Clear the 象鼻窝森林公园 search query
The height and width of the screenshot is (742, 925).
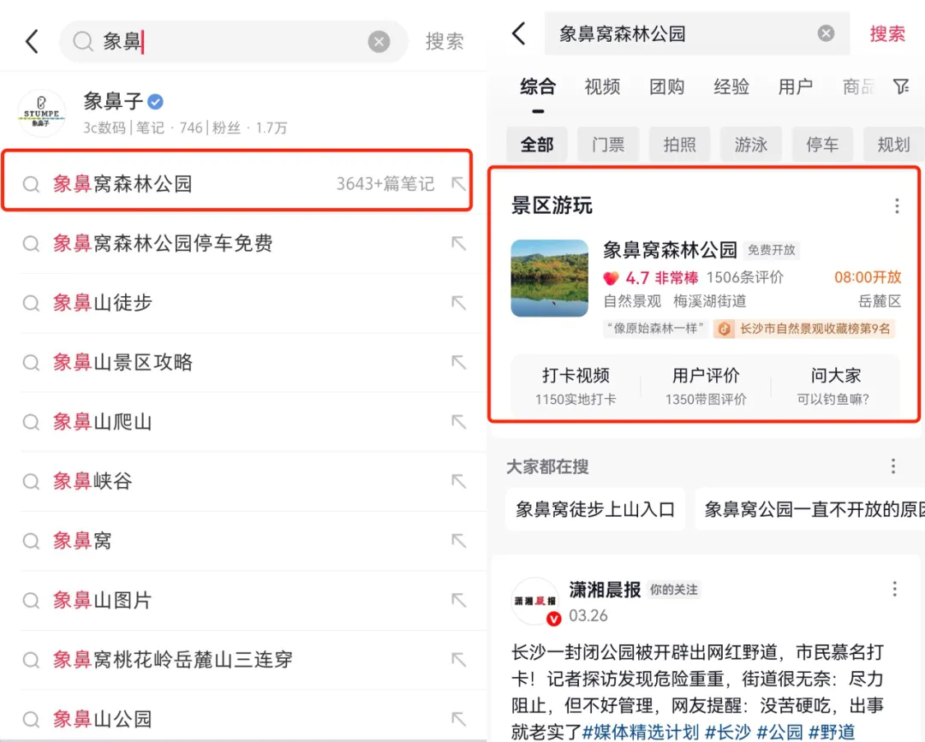tap(826, 33)
